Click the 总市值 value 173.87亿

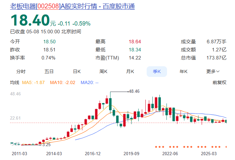pyautogui.click(x=217, y=58)
